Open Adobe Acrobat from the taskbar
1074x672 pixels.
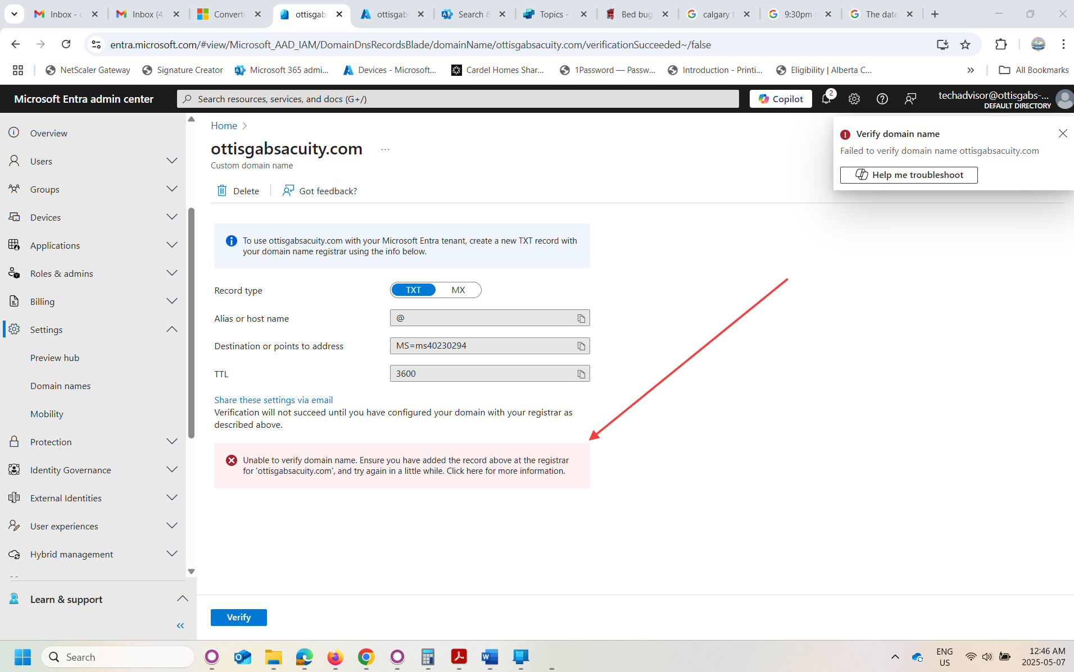pos(459,657)
